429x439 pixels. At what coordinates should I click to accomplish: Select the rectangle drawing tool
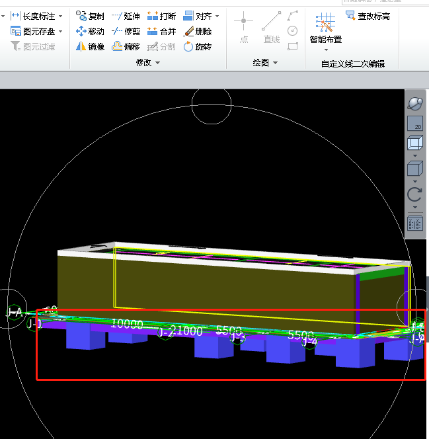(x=293, y=46)
